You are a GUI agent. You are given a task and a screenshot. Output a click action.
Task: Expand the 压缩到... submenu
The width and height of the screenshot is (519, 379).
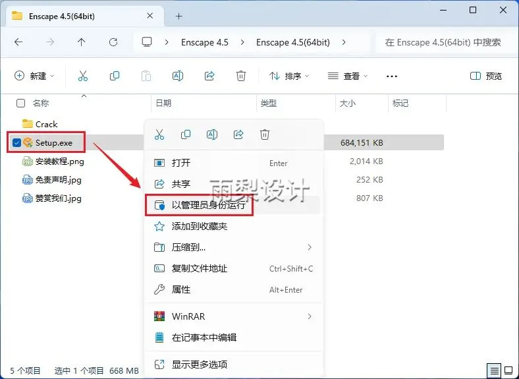pos(310,247)
